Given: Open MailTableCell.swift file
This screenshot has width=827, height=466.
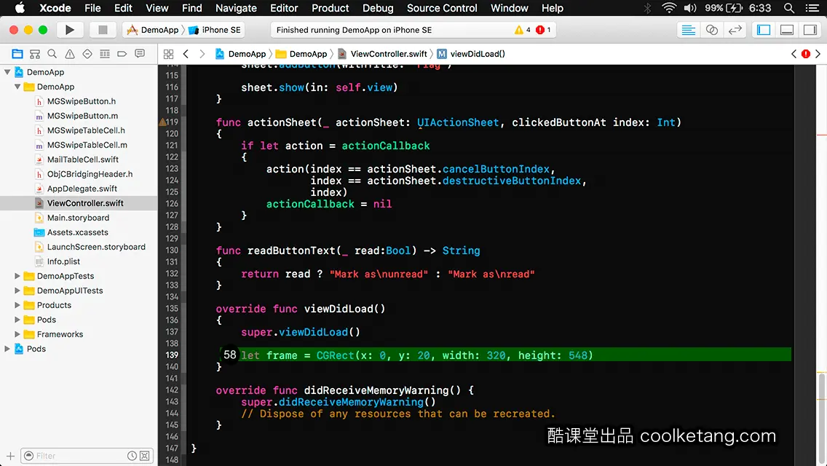Looking at the screenshot, I should click(83, 159).
